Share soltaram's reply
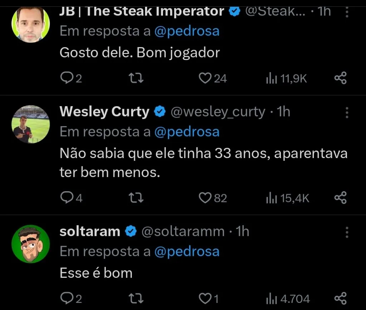Viewport: 366px width, 310px height. click(340, 298)
